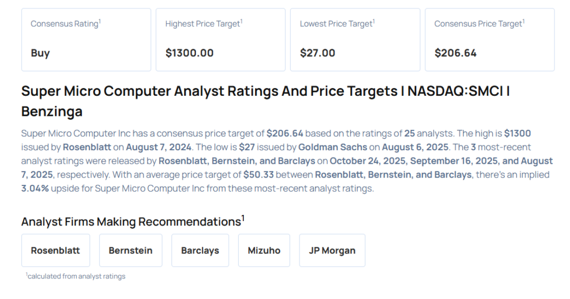Click the Rosenblatt analyst firm button
Viewport: 570px width, 299px height.
pyautogui.click(x=55, y=251)
